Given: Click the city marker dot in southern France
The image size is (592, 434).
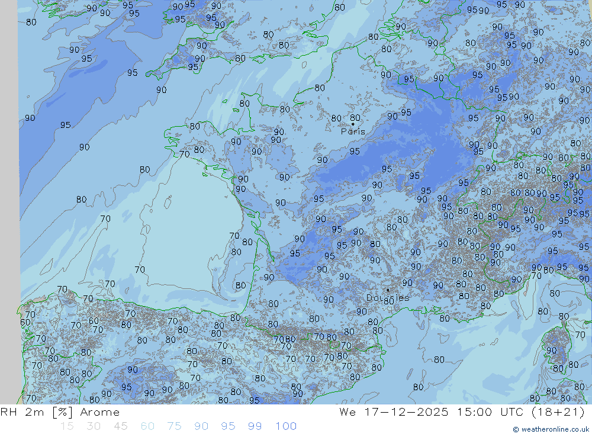Looking at the screenshot, I should (x=388, y=290).
